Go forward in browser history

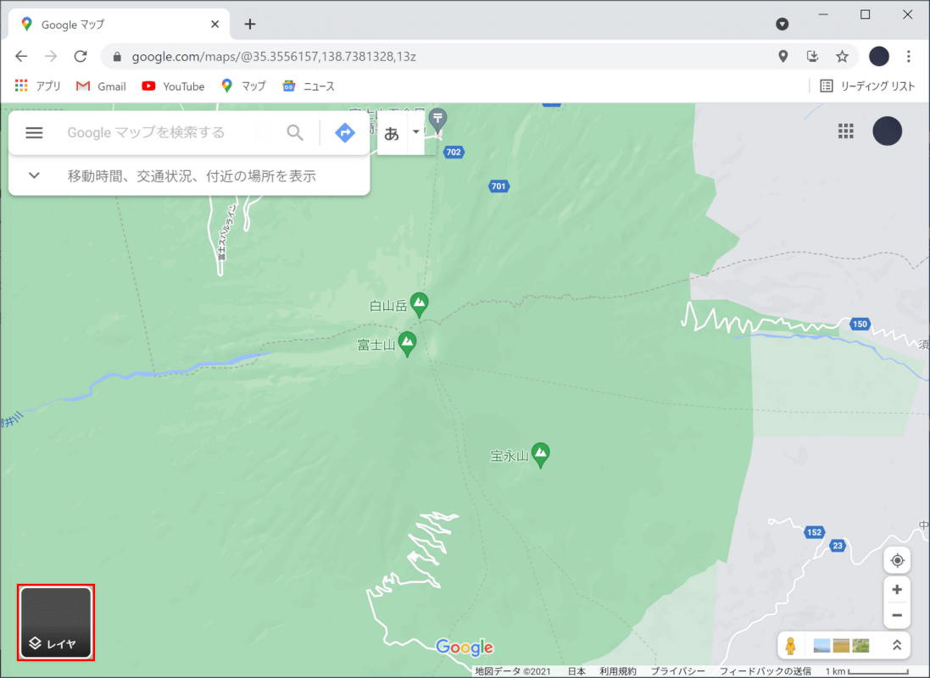pos(51,56)
